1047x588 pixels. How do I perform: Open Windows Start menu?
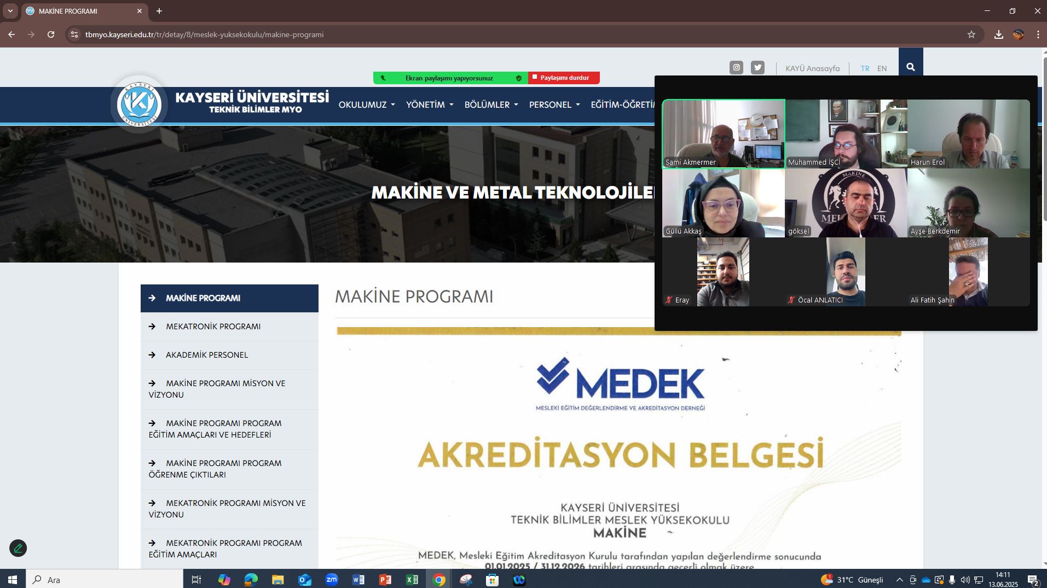(x=13, y=579)
